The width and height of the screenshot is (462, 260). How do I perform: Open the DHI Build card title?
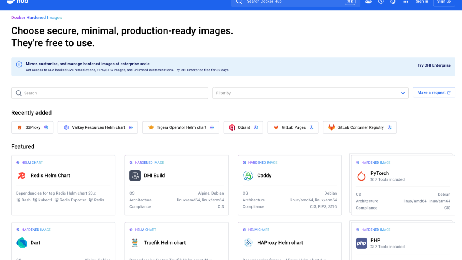click(x=154, y=176)
